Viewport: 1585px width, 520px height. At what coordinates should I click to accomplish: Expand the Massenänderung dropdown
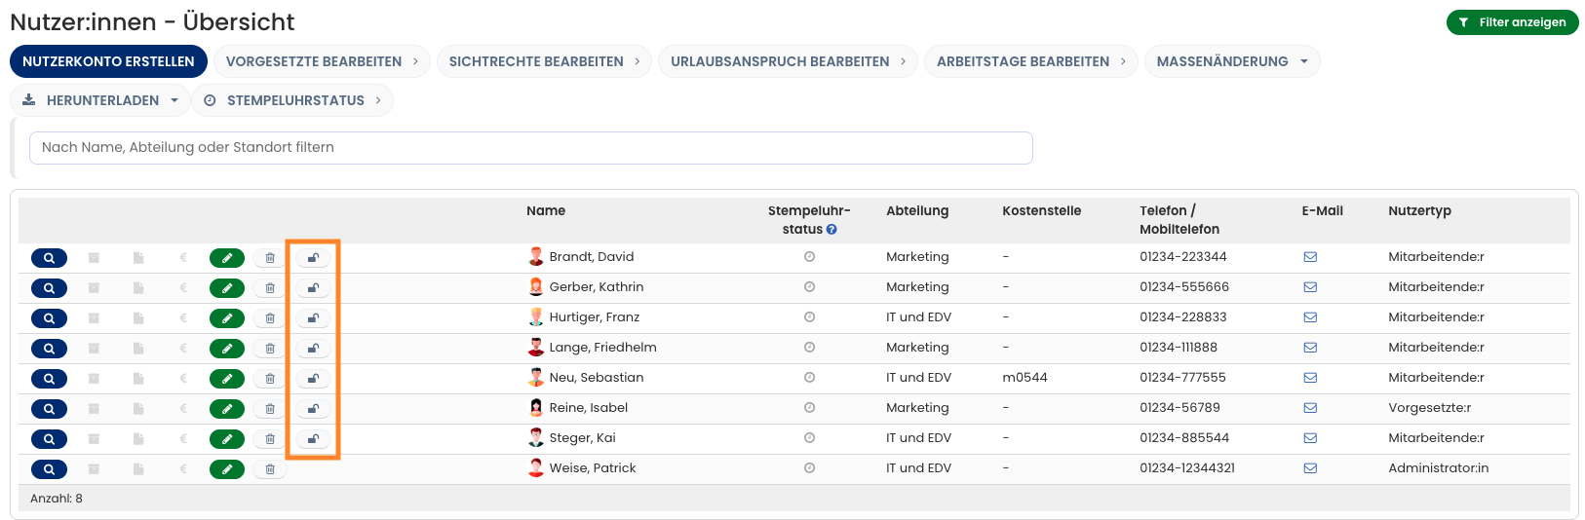pos(1232,61)
